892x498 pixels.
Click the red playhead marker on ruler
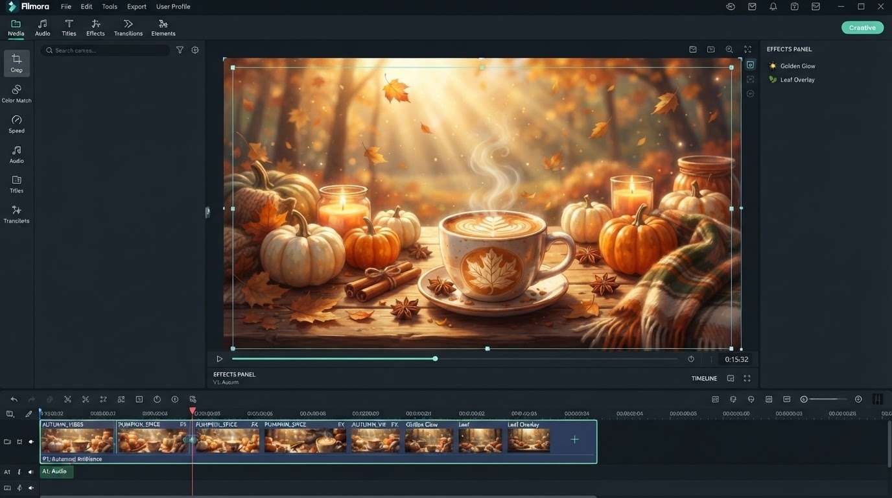click(192, 411)
